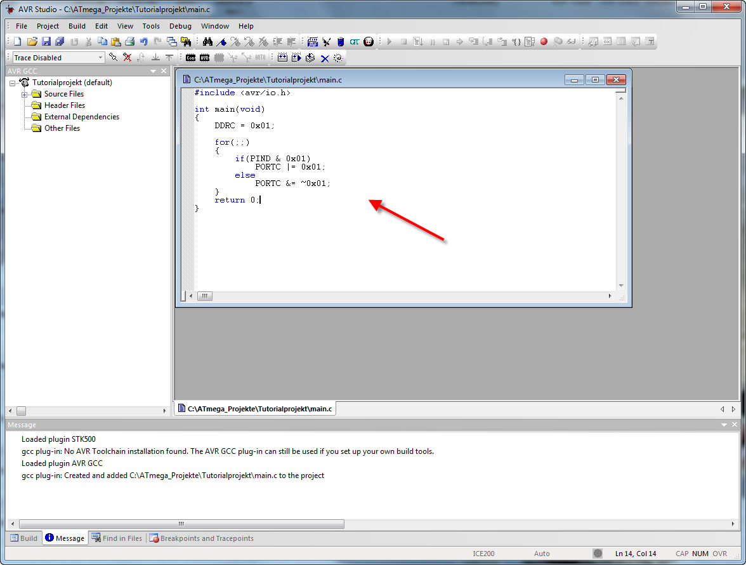
Task: Open the Build menu
Action: pyautogui.click(x=77, y=26)
